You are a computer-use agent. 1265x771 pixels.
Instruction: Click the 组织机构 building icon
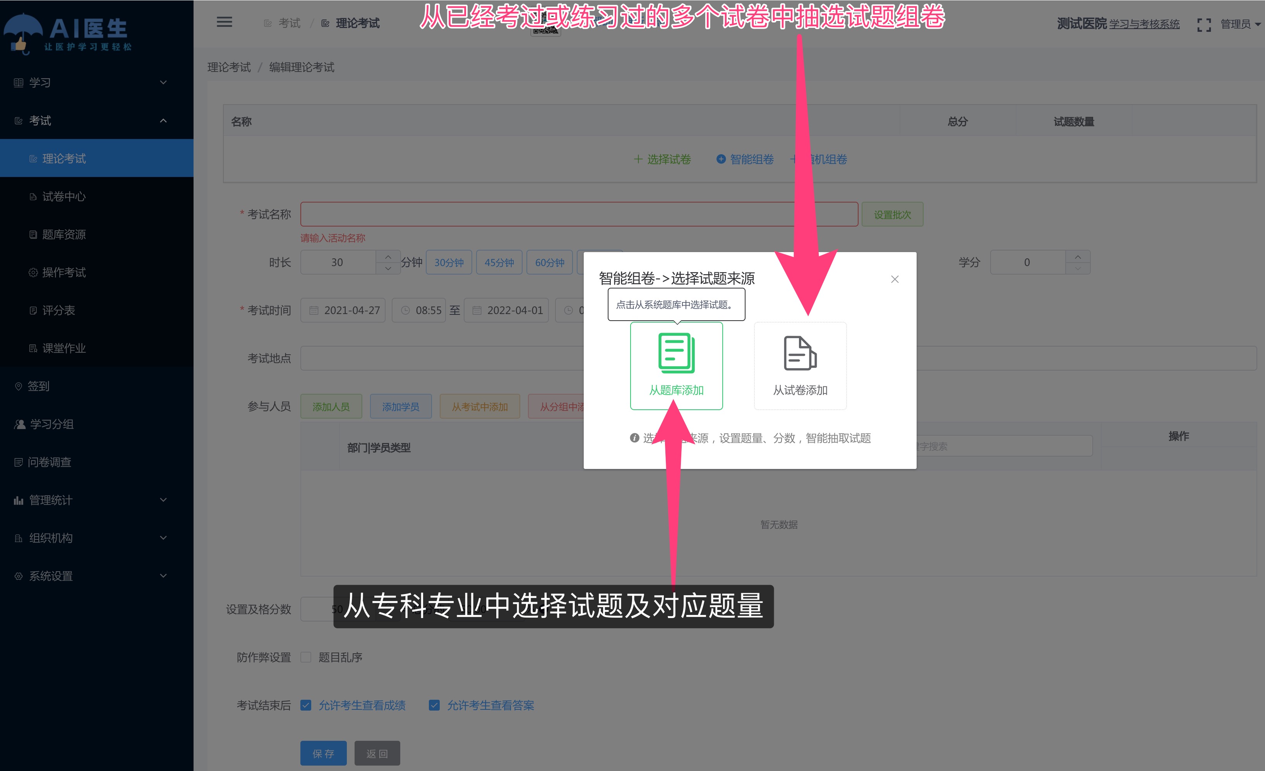19,538
